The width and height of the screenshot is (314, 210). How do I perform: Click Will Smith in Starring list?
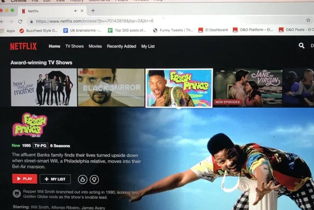(40, 207)
